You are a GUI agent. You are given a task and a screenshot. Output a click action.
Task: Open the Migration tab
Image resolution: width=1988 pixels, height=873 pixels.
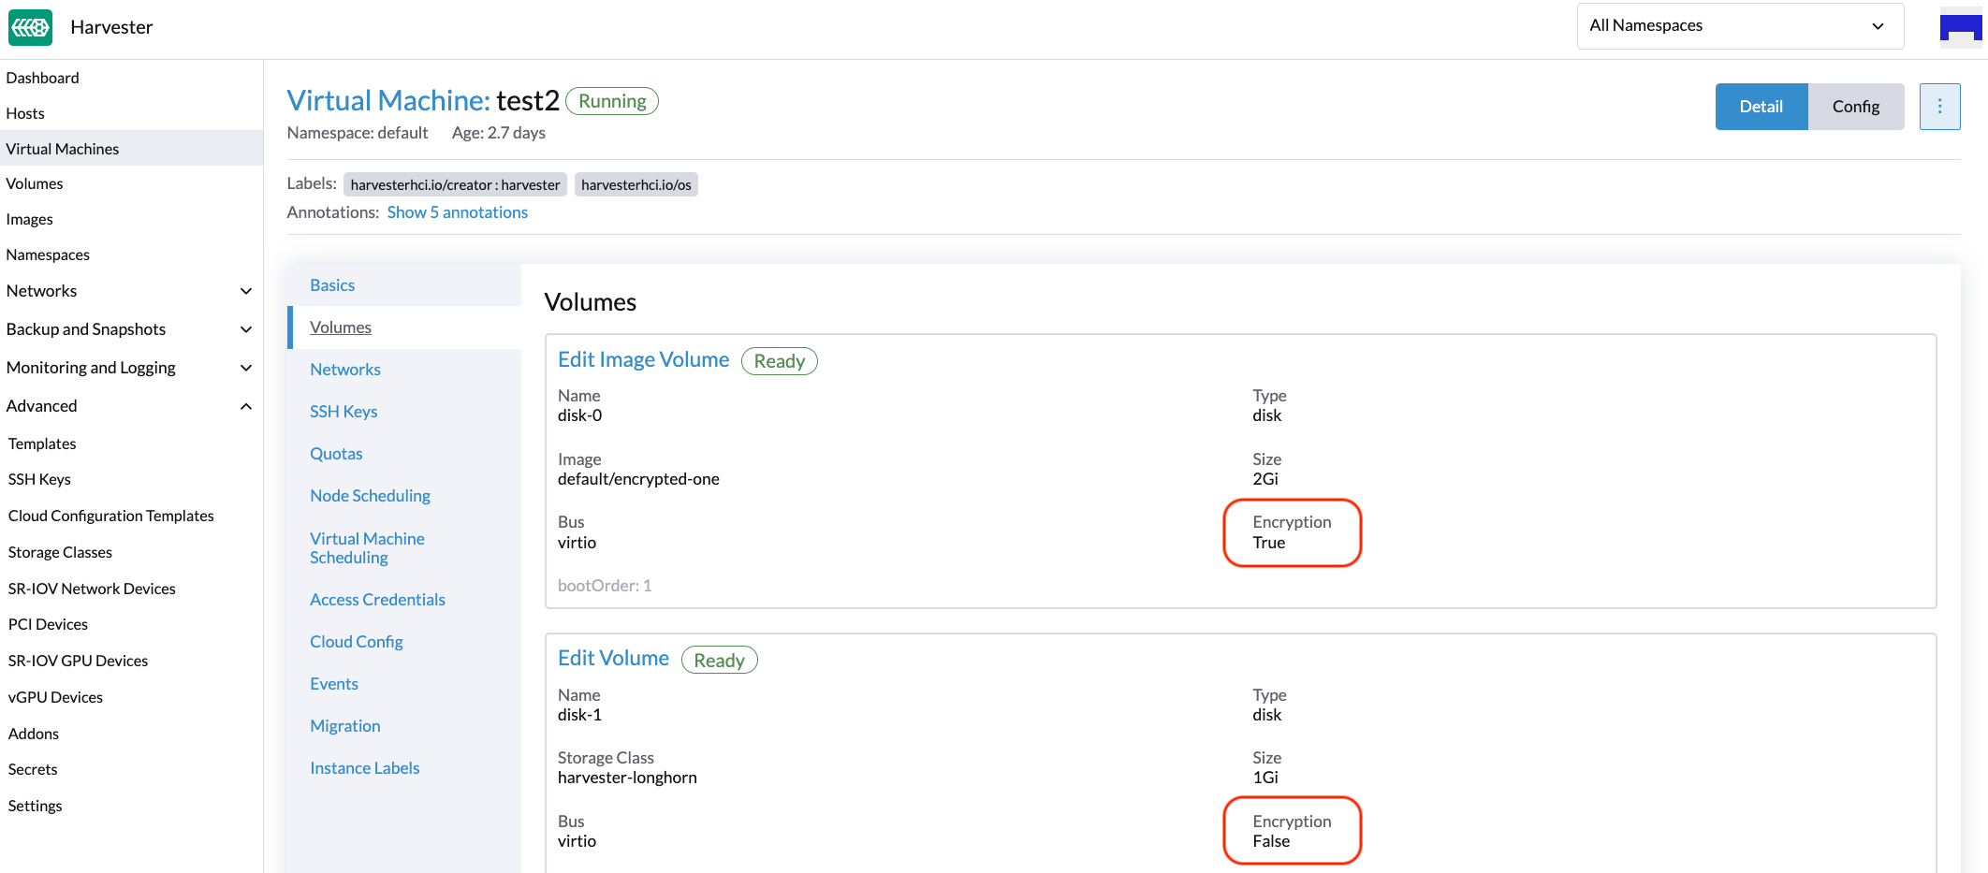(x=344, y=726)
